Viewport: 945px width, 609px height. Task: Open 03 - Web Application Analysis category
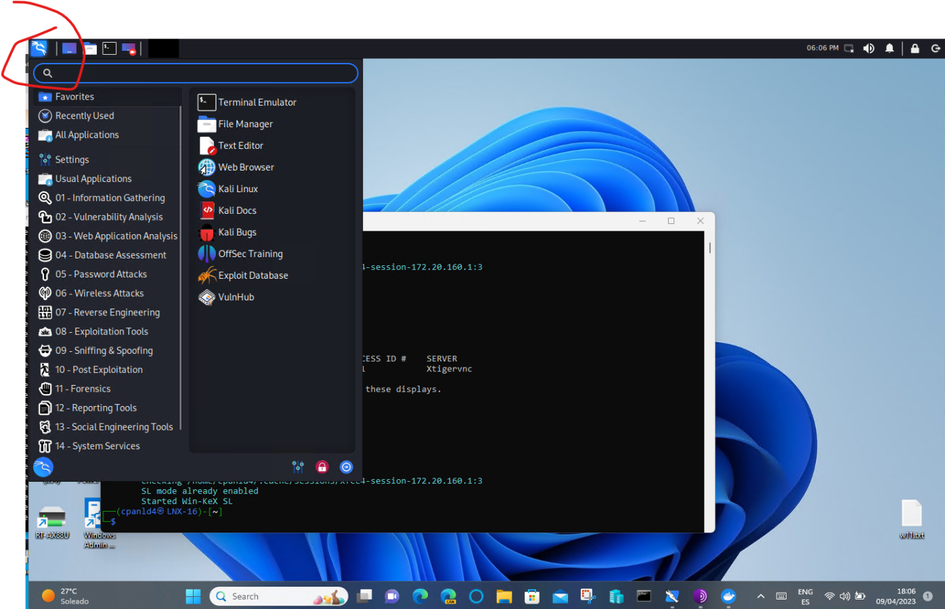pyautogui.click(x=108, y=236)
